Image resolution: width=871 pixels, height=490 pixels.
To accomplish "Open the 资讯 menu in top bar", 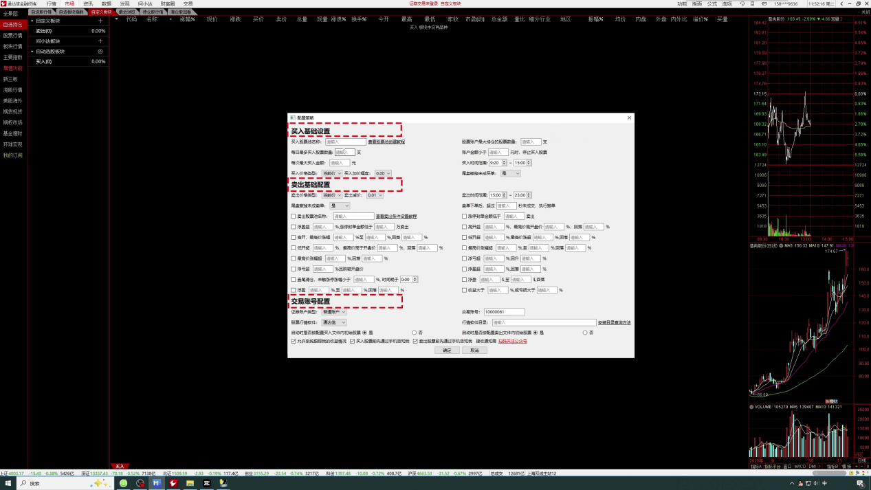I will [88, 3].
